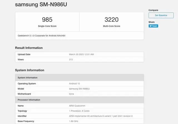Image resolution: width=178 pixels, height=124 pixels.
Task: Select the 1.80 GHz frequency value
Action: click(73, 121)
